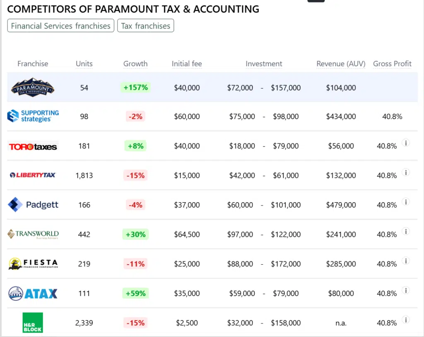Image resolution: width=424 pixels, height=337 pixels.
Task: Show gross profit info for Liberty Tax
Action: 406,172
